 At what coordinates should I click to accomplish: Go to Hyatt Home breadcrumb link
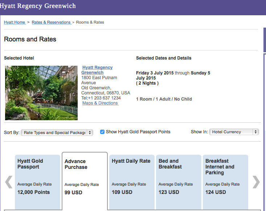coord(15,22)
